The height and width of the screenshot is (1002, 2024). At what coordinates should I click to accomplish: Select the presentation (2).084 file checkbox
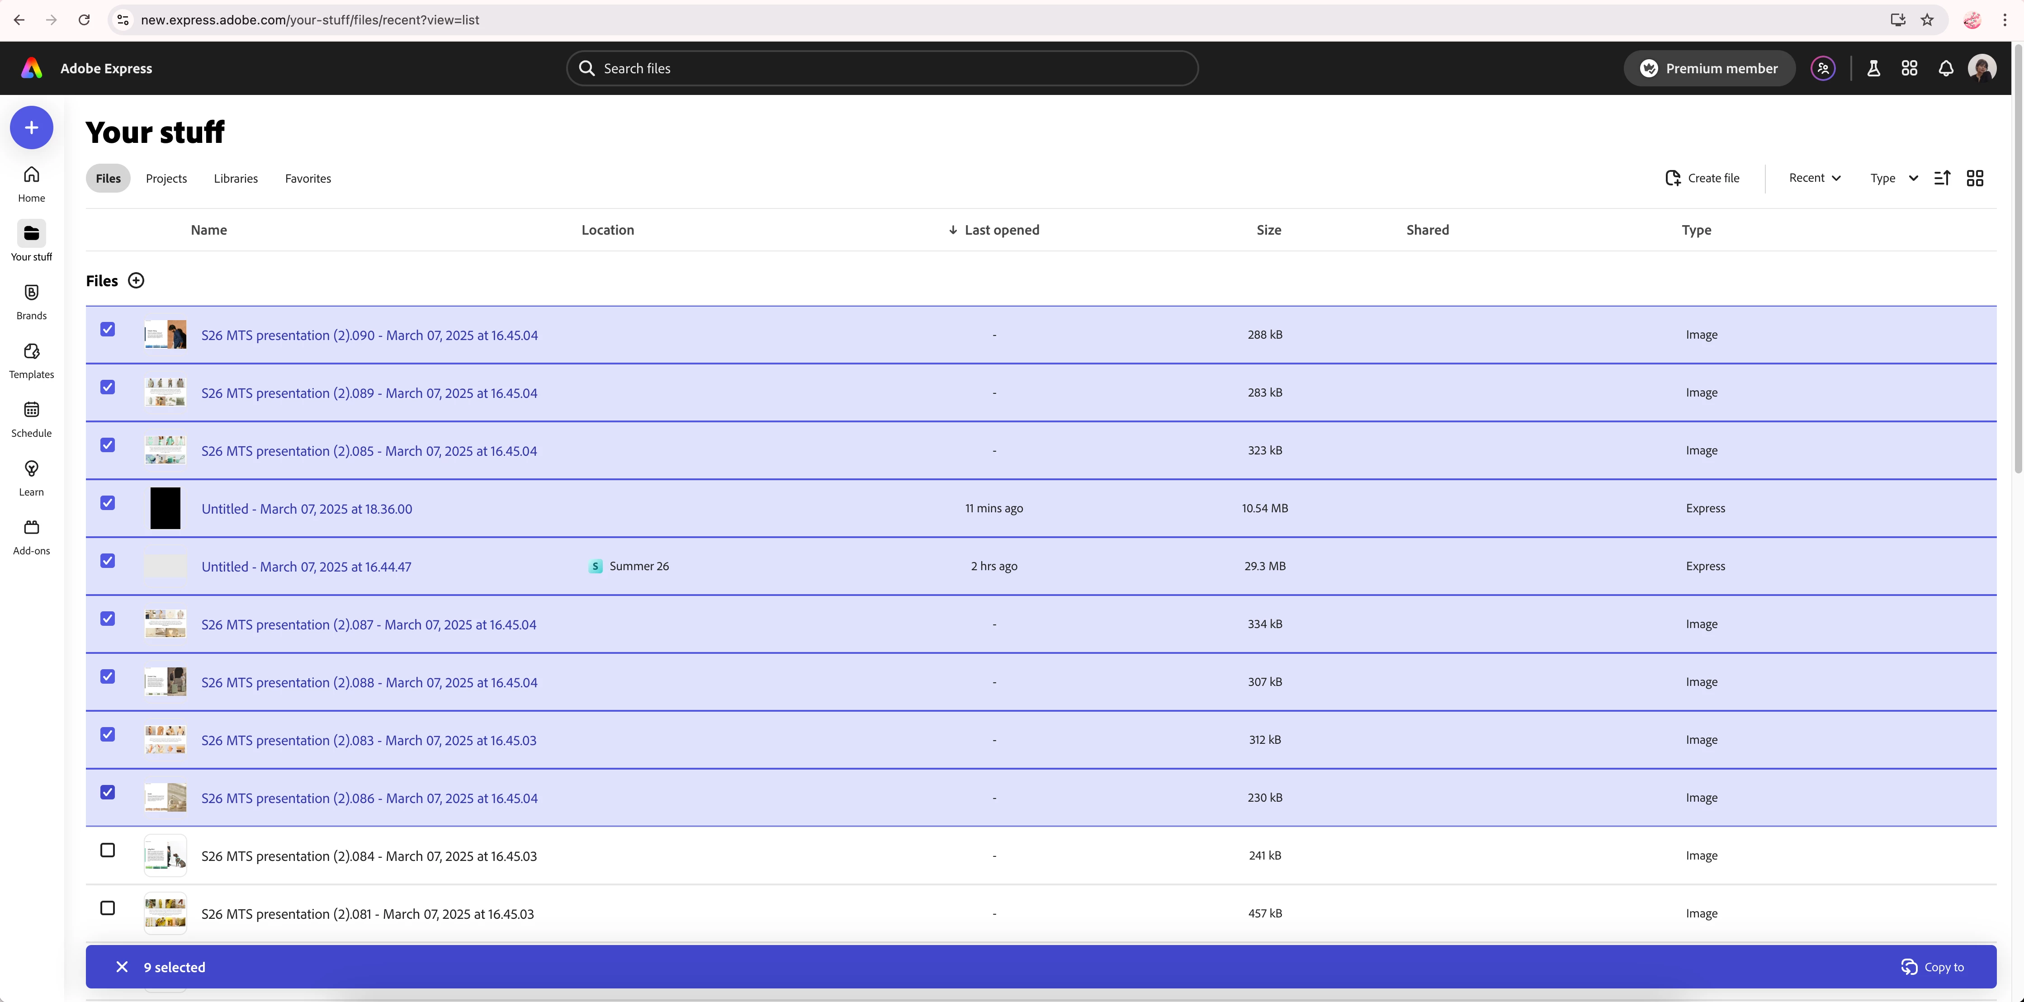pos(108,851)
